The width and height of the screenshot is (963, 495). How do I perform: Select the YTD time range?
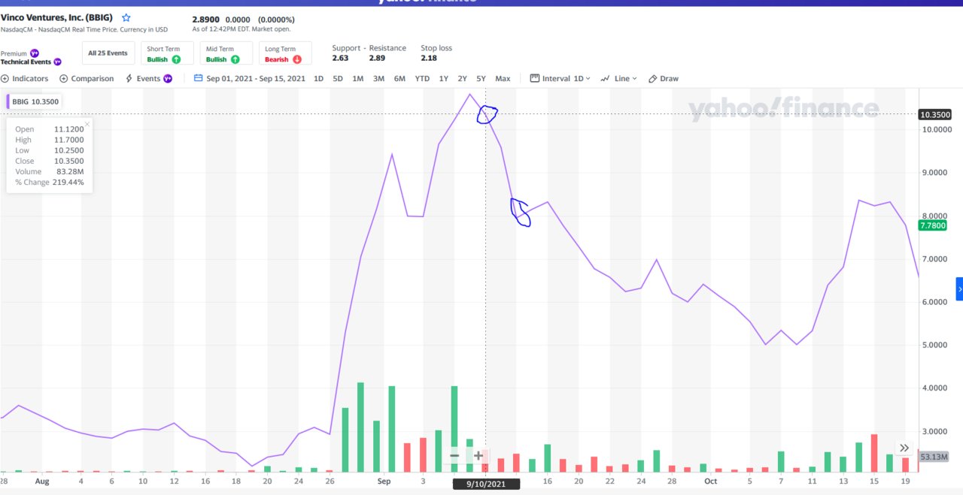422,78
